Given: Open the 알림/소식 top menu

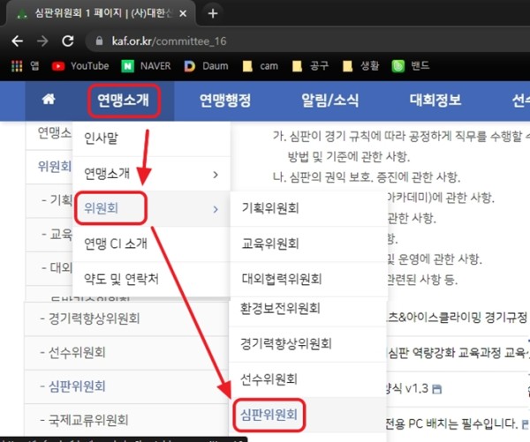Looking at the screenshot, I should tap(329, 101).
